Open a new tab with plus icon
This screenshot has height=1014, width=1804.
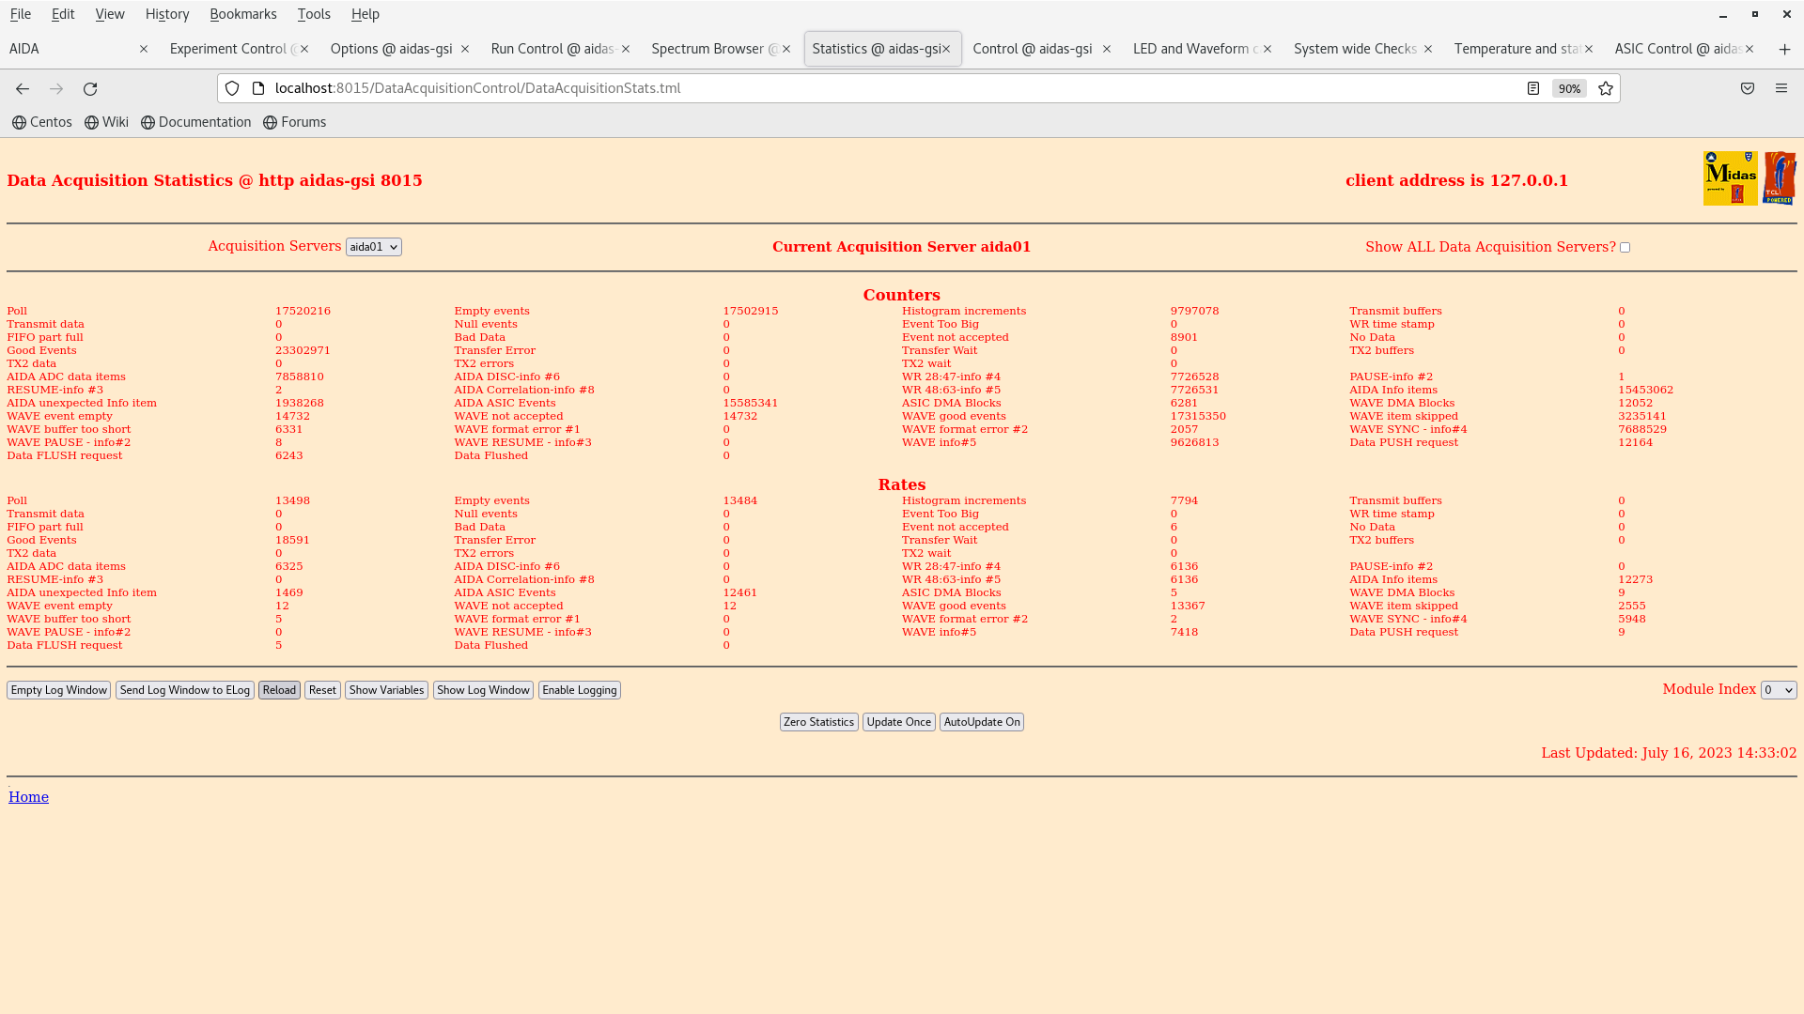point(1784,49)
